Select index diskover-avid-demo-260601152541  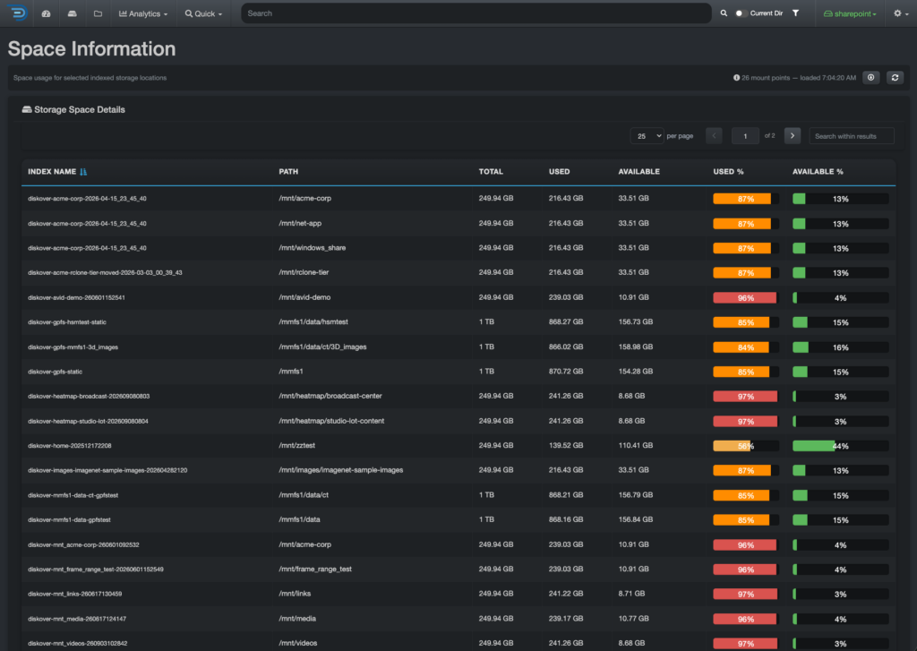(76, 297)
